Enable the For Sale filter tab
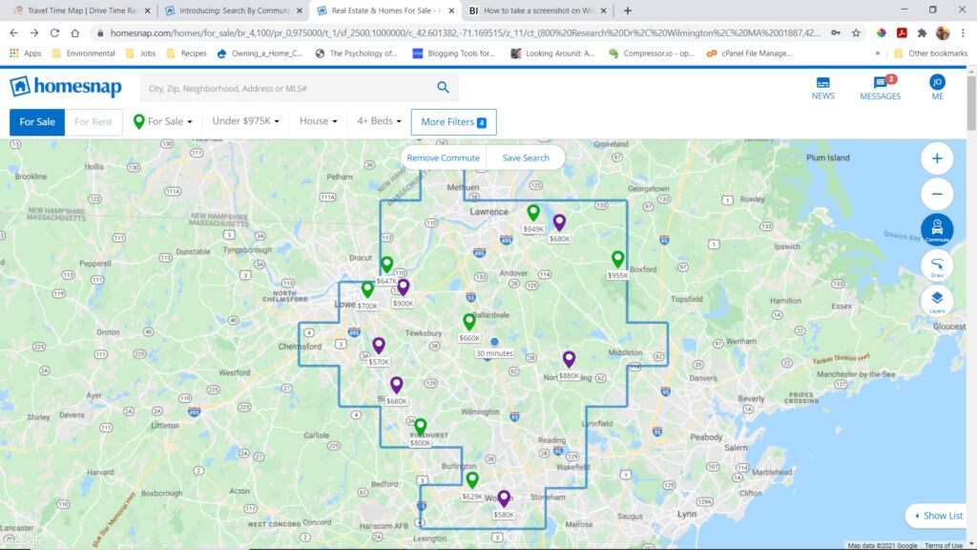This screenshot has height=550, width=977. (36, 121)
